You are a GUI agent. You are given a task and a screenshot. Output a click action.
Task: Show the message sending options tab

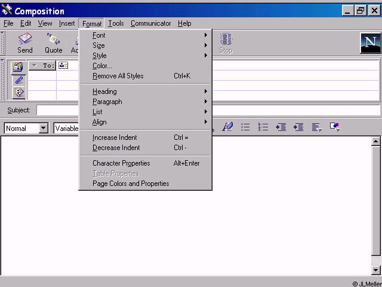click(x=19, y=93)
